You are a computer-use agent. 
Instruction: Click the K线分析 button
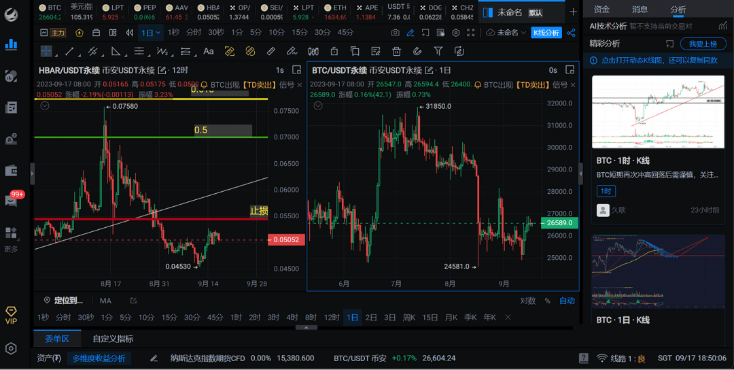pyautogui.click(x=546, y=33)
